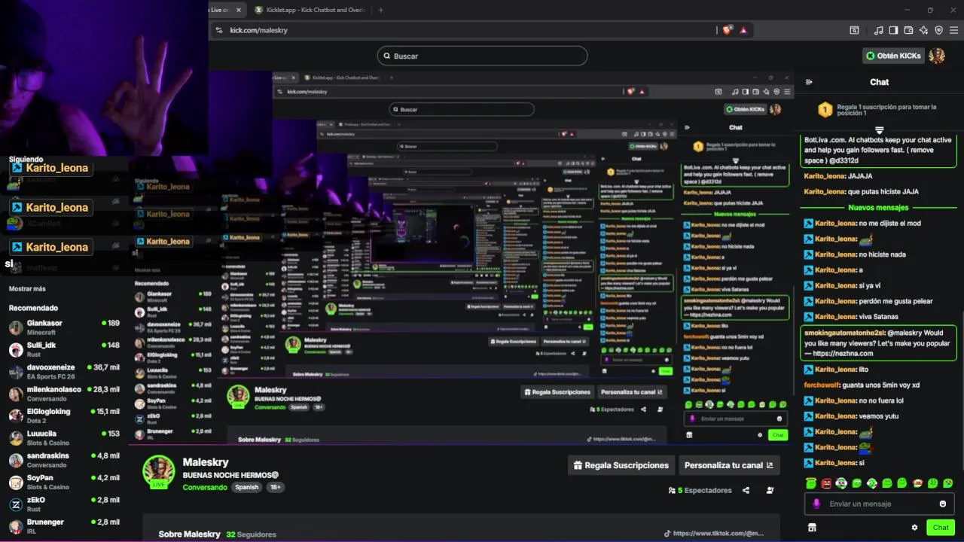Open the chat shop icon
The height and width of the screenshot is (542, 964).
tap(812, 528)
